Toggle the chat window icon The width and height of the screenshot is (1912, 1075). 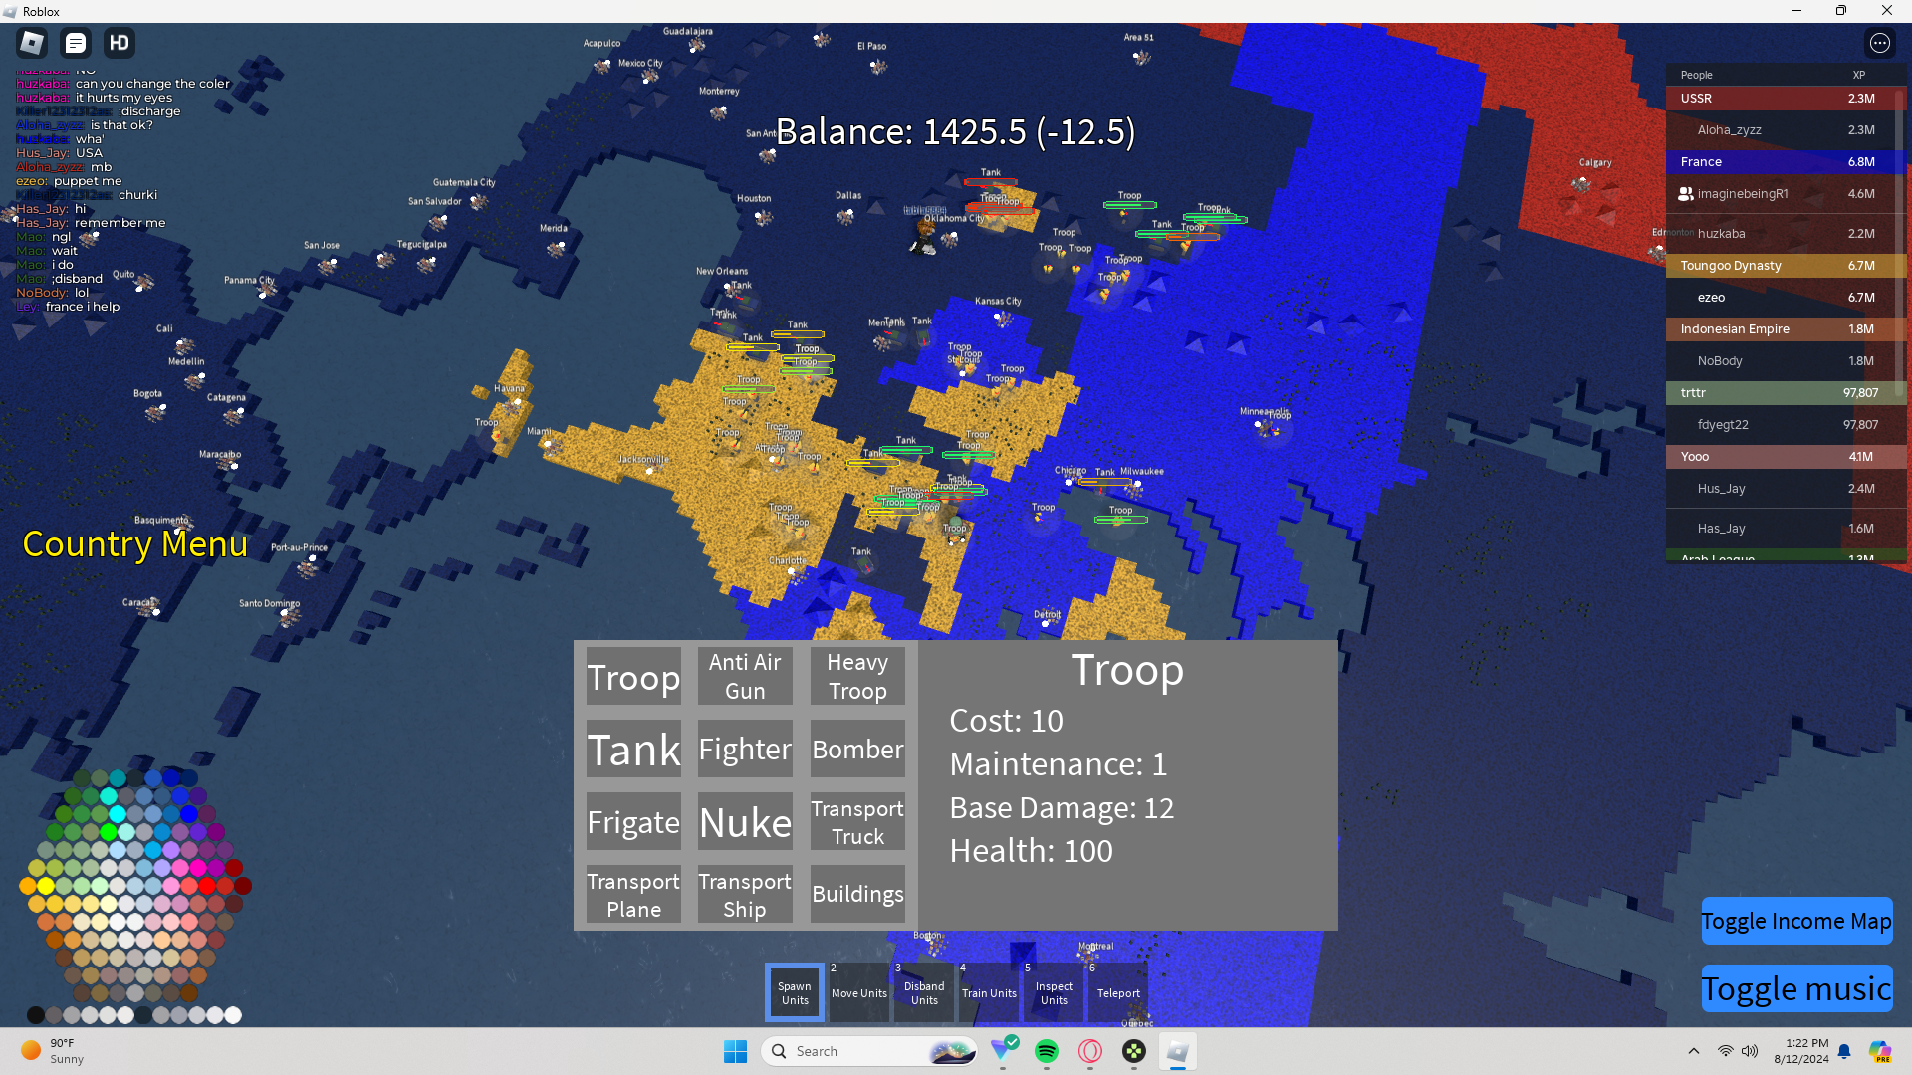tap(76, 43)
